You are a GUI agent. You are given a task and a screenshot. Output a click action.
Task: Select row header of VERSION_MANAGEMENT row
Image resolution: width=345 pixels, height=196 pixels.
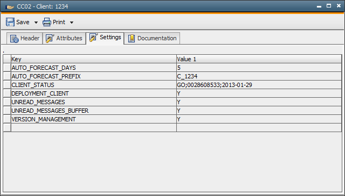tap(7, 119)
